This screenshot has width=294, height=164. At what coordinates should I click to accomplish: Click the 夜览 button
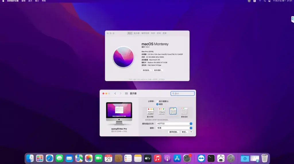coord(184,132)
